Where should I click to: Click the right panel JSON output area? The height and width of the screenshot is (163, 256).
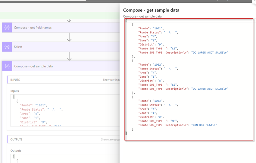189,79
